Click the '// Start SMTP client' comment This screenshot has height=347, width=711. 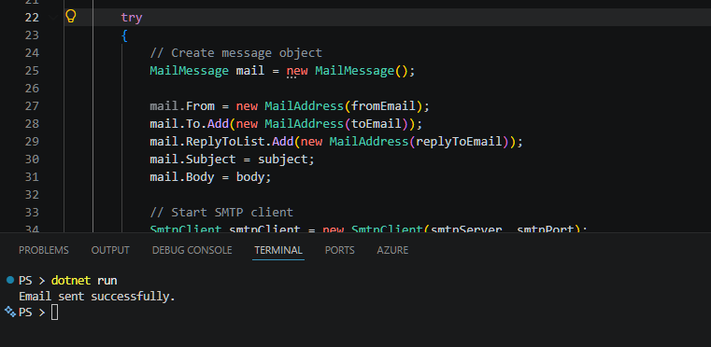click(221, 213)
